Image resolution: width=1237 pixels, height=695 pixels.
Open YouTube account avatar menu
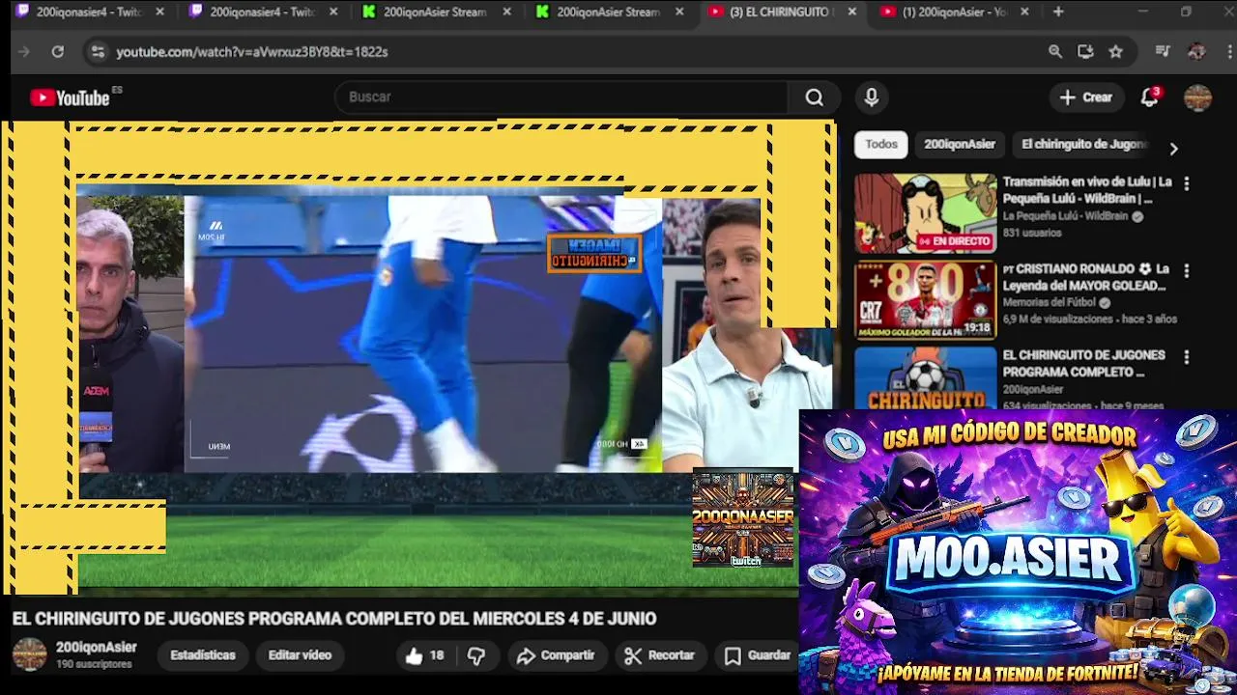point(1197,97)
